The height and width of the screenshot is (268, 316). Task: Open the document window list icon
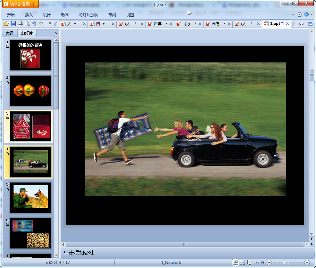pyautogui.click(x=310, y=24)
